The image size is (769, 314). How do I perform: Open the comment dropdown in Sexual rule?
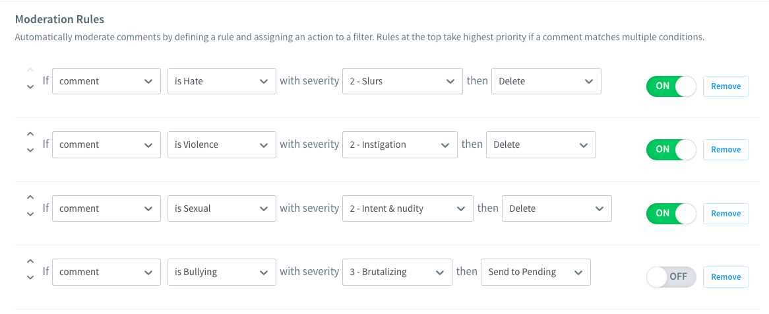(106, 208)
